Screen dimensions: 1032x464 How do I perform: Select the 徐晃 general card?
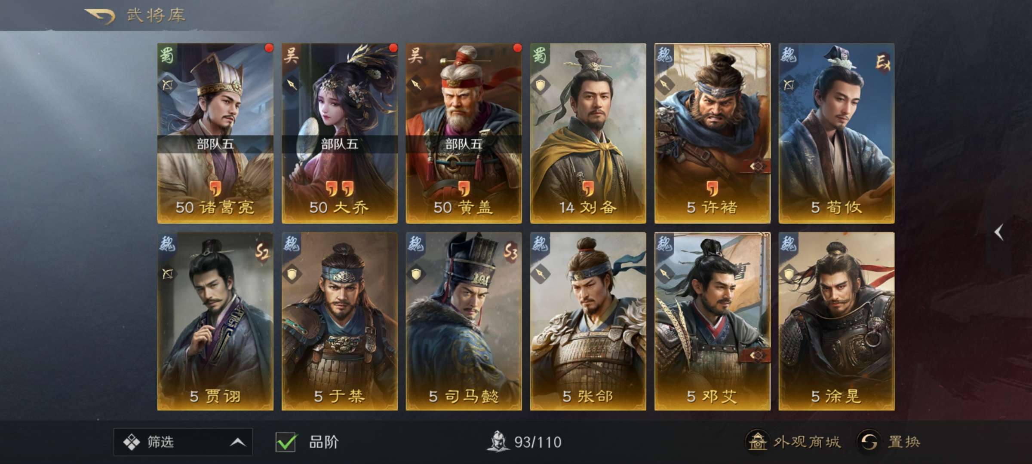point(836,321)
